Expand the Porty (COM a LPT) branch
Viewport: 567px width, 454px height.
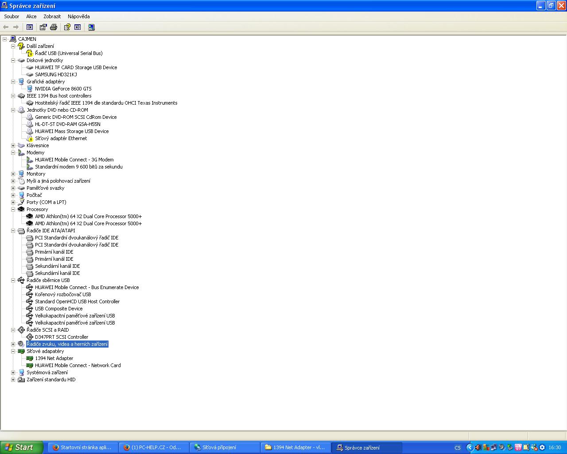[x=13, y=202]
